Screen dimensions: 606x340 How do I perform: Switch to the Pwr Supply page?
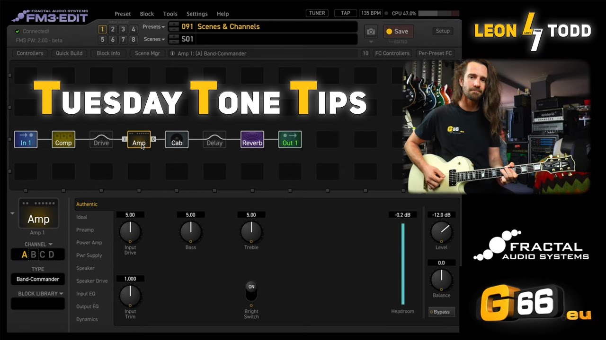click(89, 255)
